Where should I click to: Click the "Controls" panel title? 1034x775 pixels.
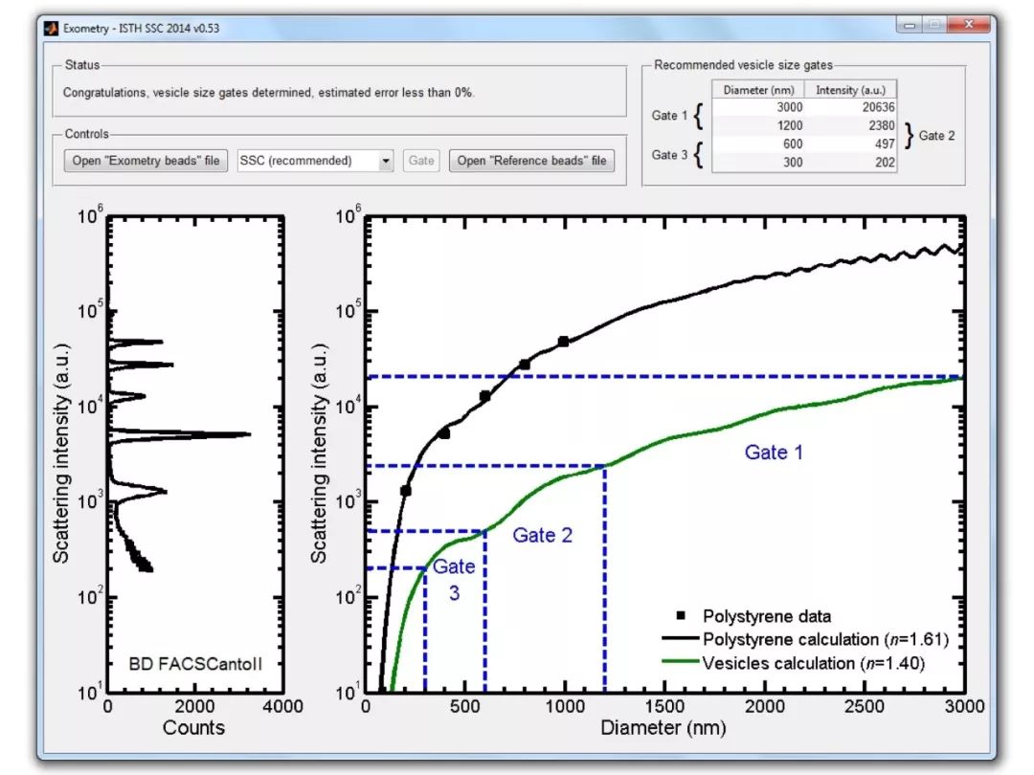tap(86, 134)
